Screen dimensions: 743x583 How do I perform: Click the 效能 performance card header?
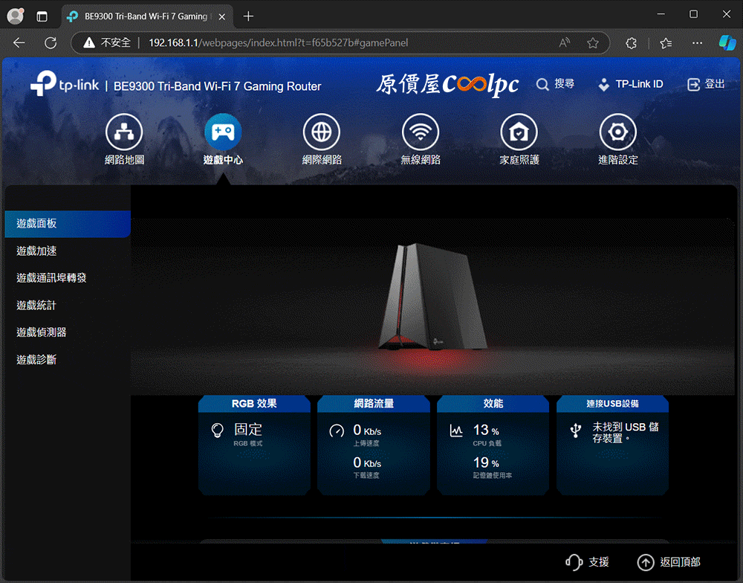[x=493, y=404]
